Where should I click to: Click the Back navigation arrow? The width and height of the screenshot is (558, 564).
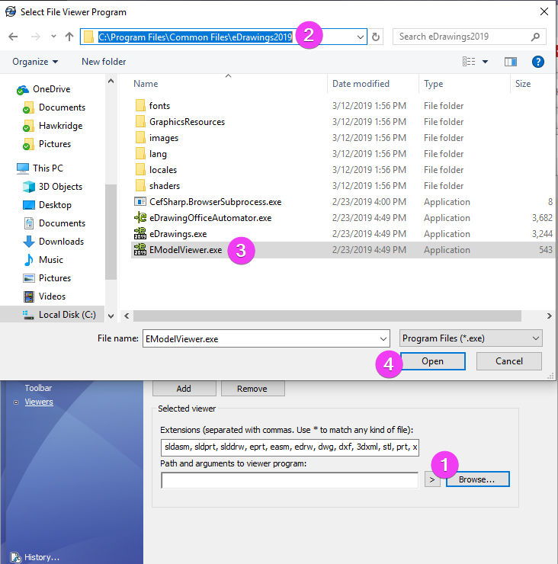[13, 37]
